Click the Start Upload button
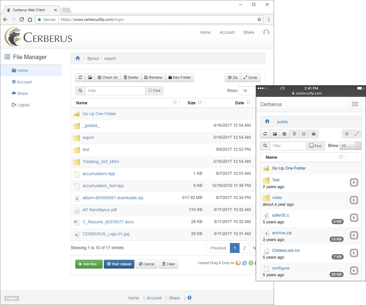The width and height of the screenshot is (366, 305). point(119,264)
